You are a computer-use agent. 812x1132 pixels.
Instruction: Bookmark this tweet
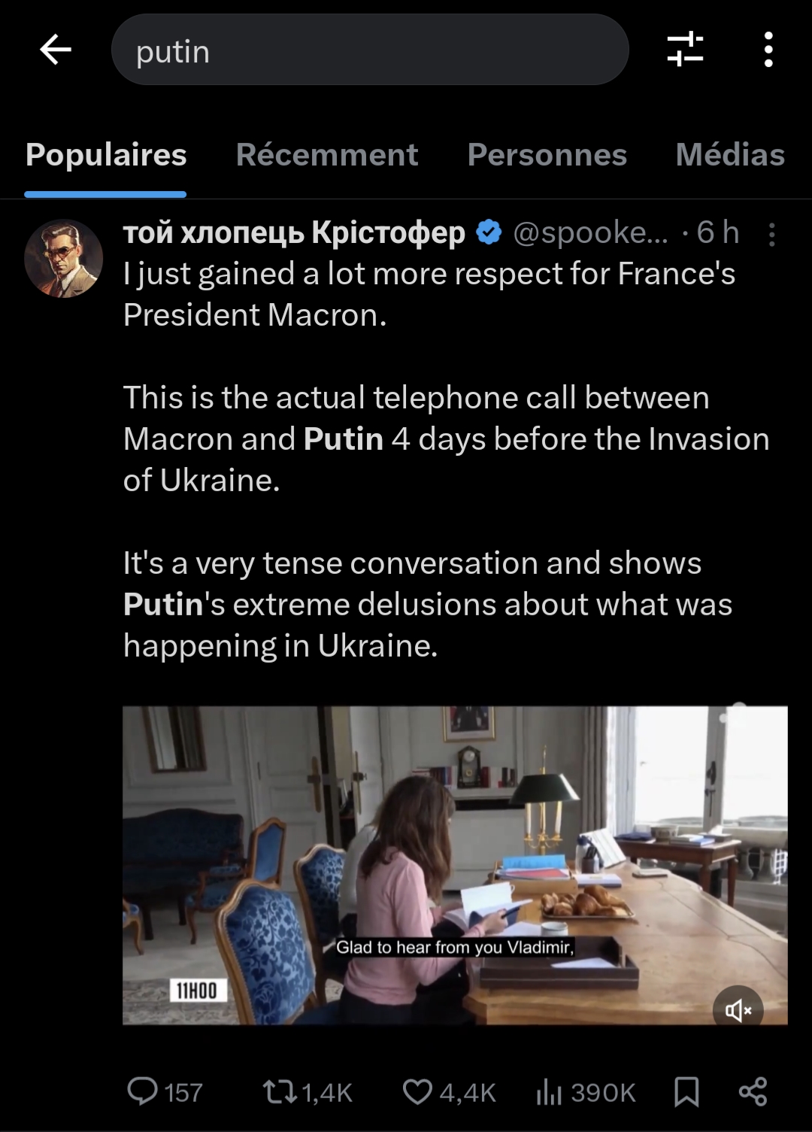point(686,1091)
